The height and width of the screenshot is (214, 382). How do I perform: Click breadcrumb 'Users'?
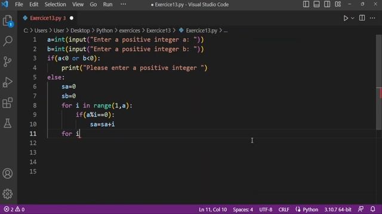[x=41, y=30]
